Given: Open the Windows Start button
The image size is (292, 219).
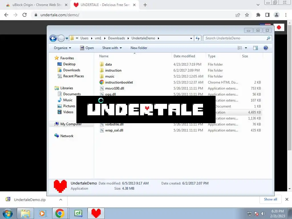Looking at the screenshot, I should coord(7,213).
